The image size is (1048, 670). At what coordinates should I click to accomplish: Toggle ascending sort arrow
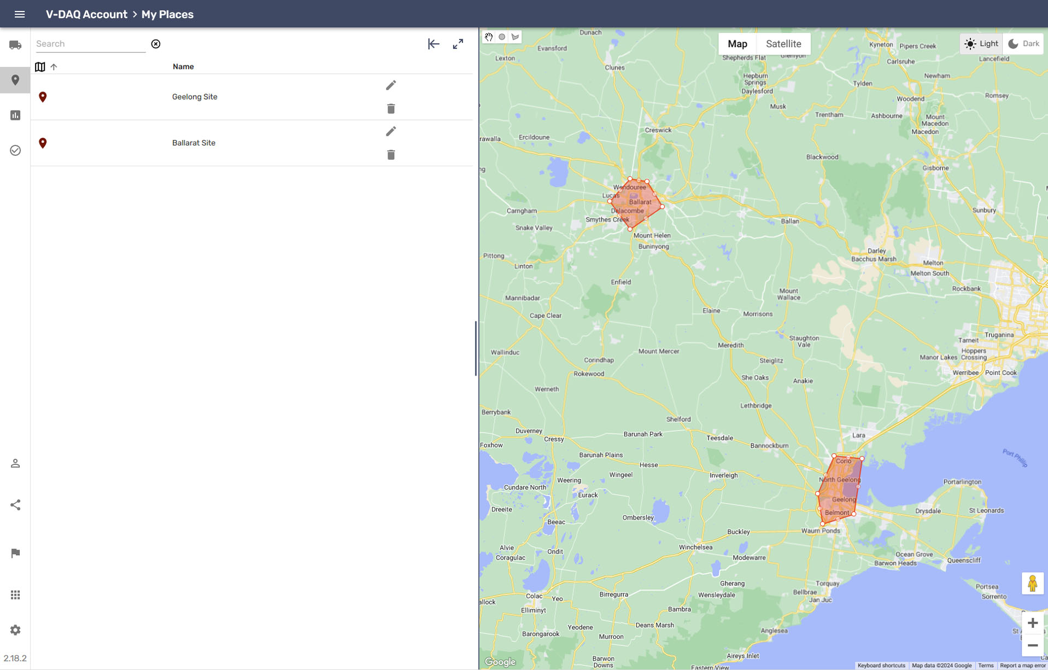(54, 67)
